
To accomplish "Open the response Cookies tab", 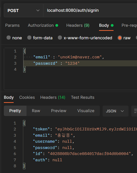I will click(x=27, y=97).
